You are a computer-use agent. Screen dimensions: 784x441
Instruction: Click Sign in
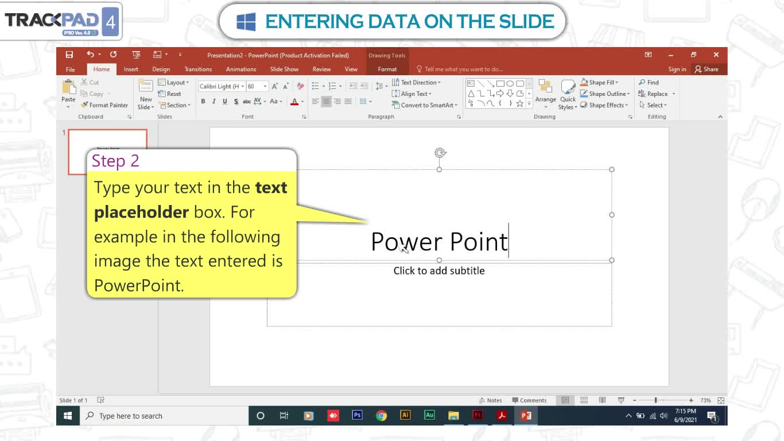point(677,69)
